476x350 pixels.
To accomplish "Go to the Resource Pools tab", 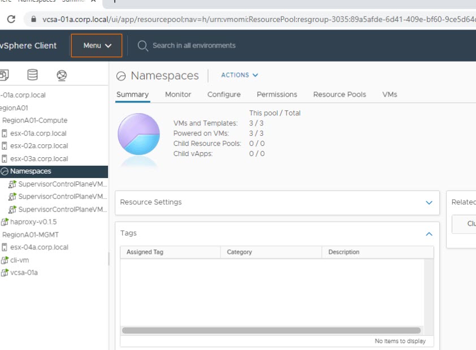I will 339,94.
